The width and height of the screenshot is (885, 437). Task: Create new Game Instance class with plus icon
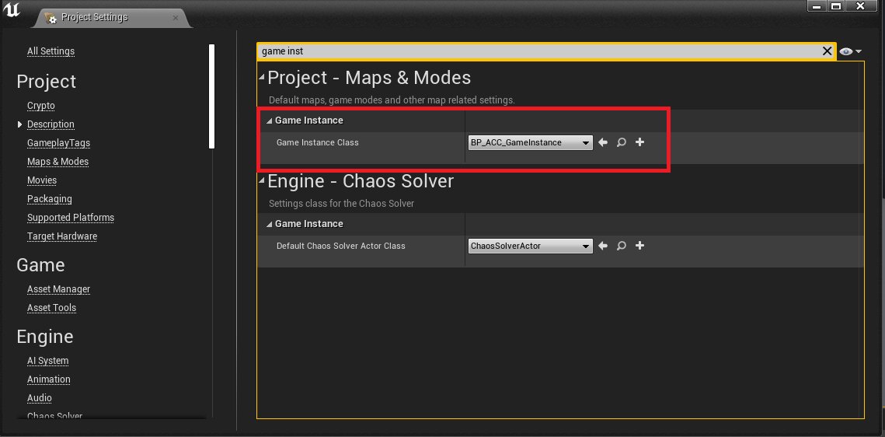[x=640, y=142]
